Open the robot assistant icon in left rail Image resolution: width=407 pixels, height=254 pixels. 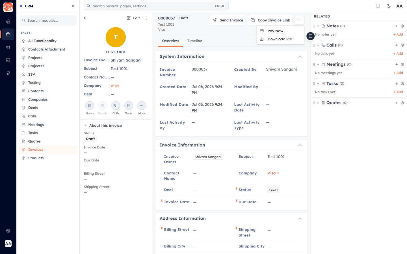[8, 73]
